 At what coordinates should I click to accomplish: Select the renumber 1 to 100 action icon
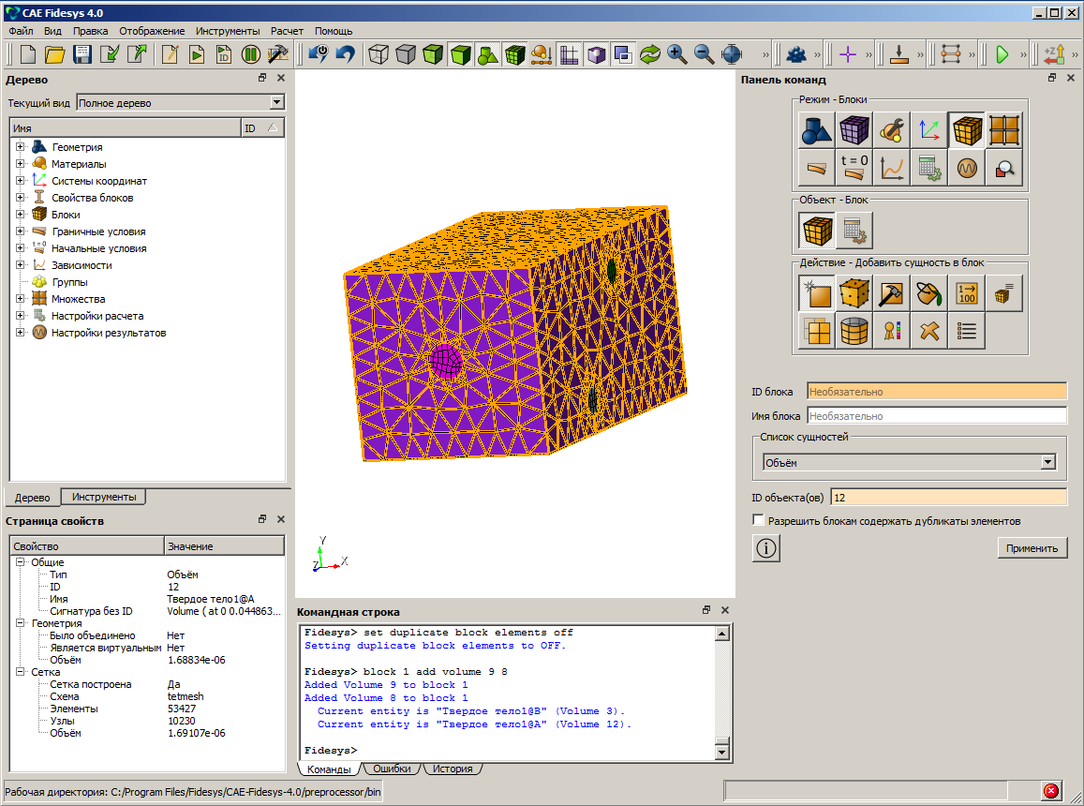pyautogui.click(x=967, y=293)
